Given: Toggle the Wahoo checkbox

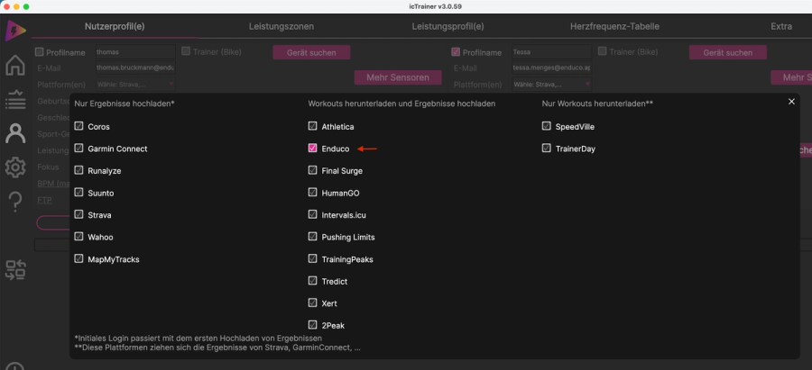Looking at the screenshot, I should (x=78, y=237).
